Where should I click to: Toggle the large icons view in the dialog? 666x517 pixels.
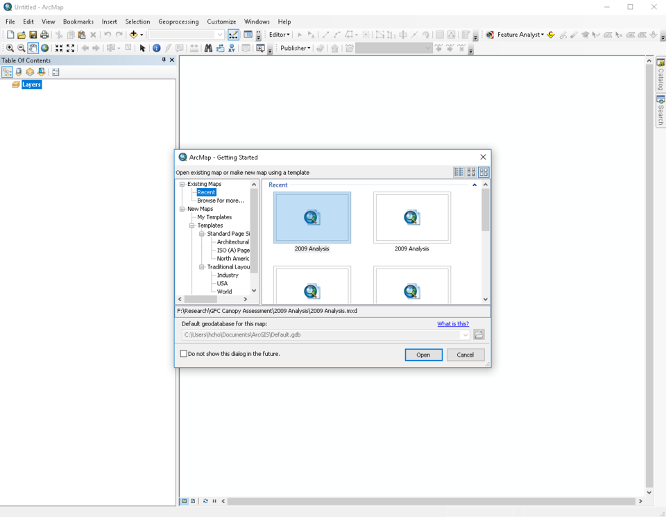click(x=484, y=172)
